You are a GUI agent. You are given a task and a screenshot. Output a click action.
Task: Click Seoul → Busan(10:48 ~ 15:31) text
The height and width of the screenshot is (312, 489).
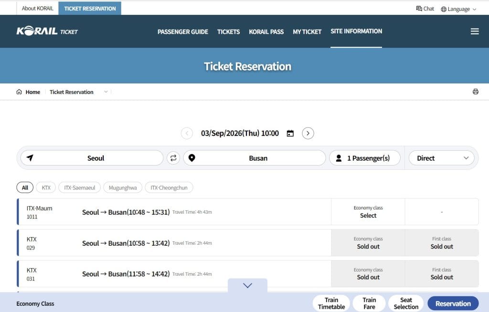point(126,212)
